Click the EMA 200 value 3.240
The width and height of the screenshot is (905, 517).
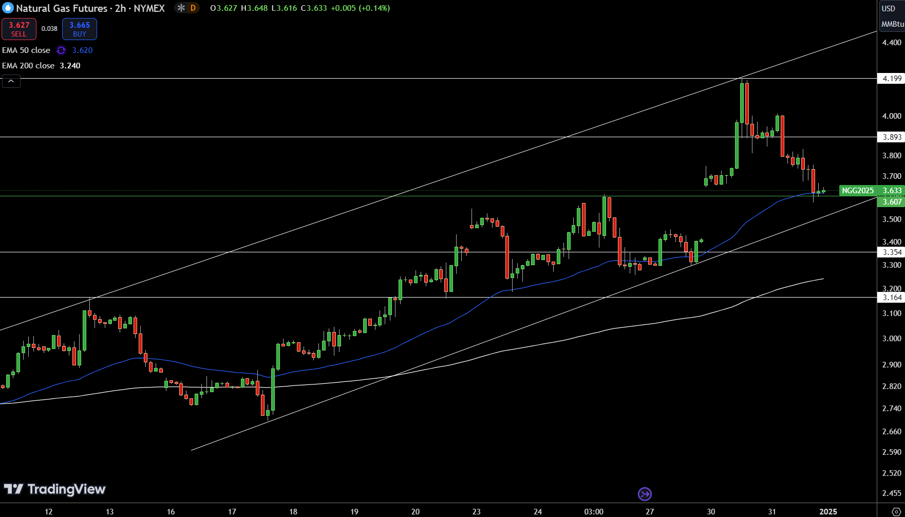(70, 66)
